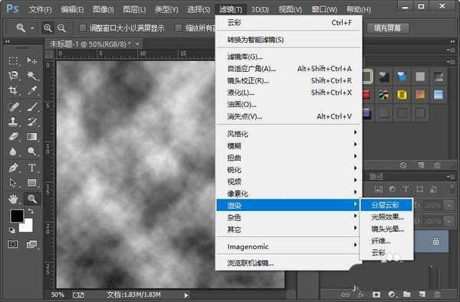Expand the 扭曲 submenu

[x=289, y=157]
